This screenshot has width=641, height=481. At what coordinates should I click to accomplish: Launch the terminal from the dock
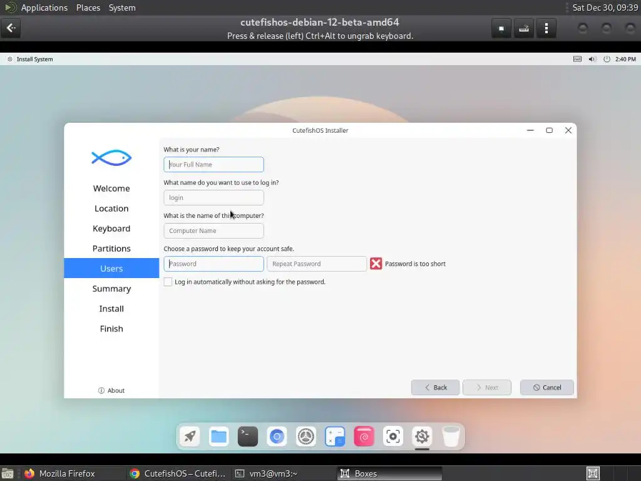click(x=248, y=437)
